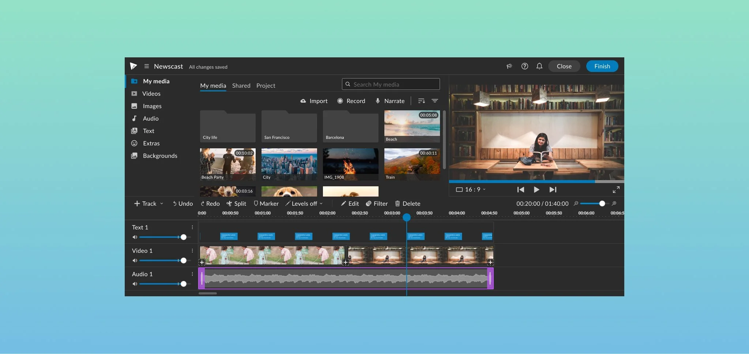This screenshot has width=749, height=354.
Task: Select Backgrounds in the sidebar
Action: click(160, 156)
